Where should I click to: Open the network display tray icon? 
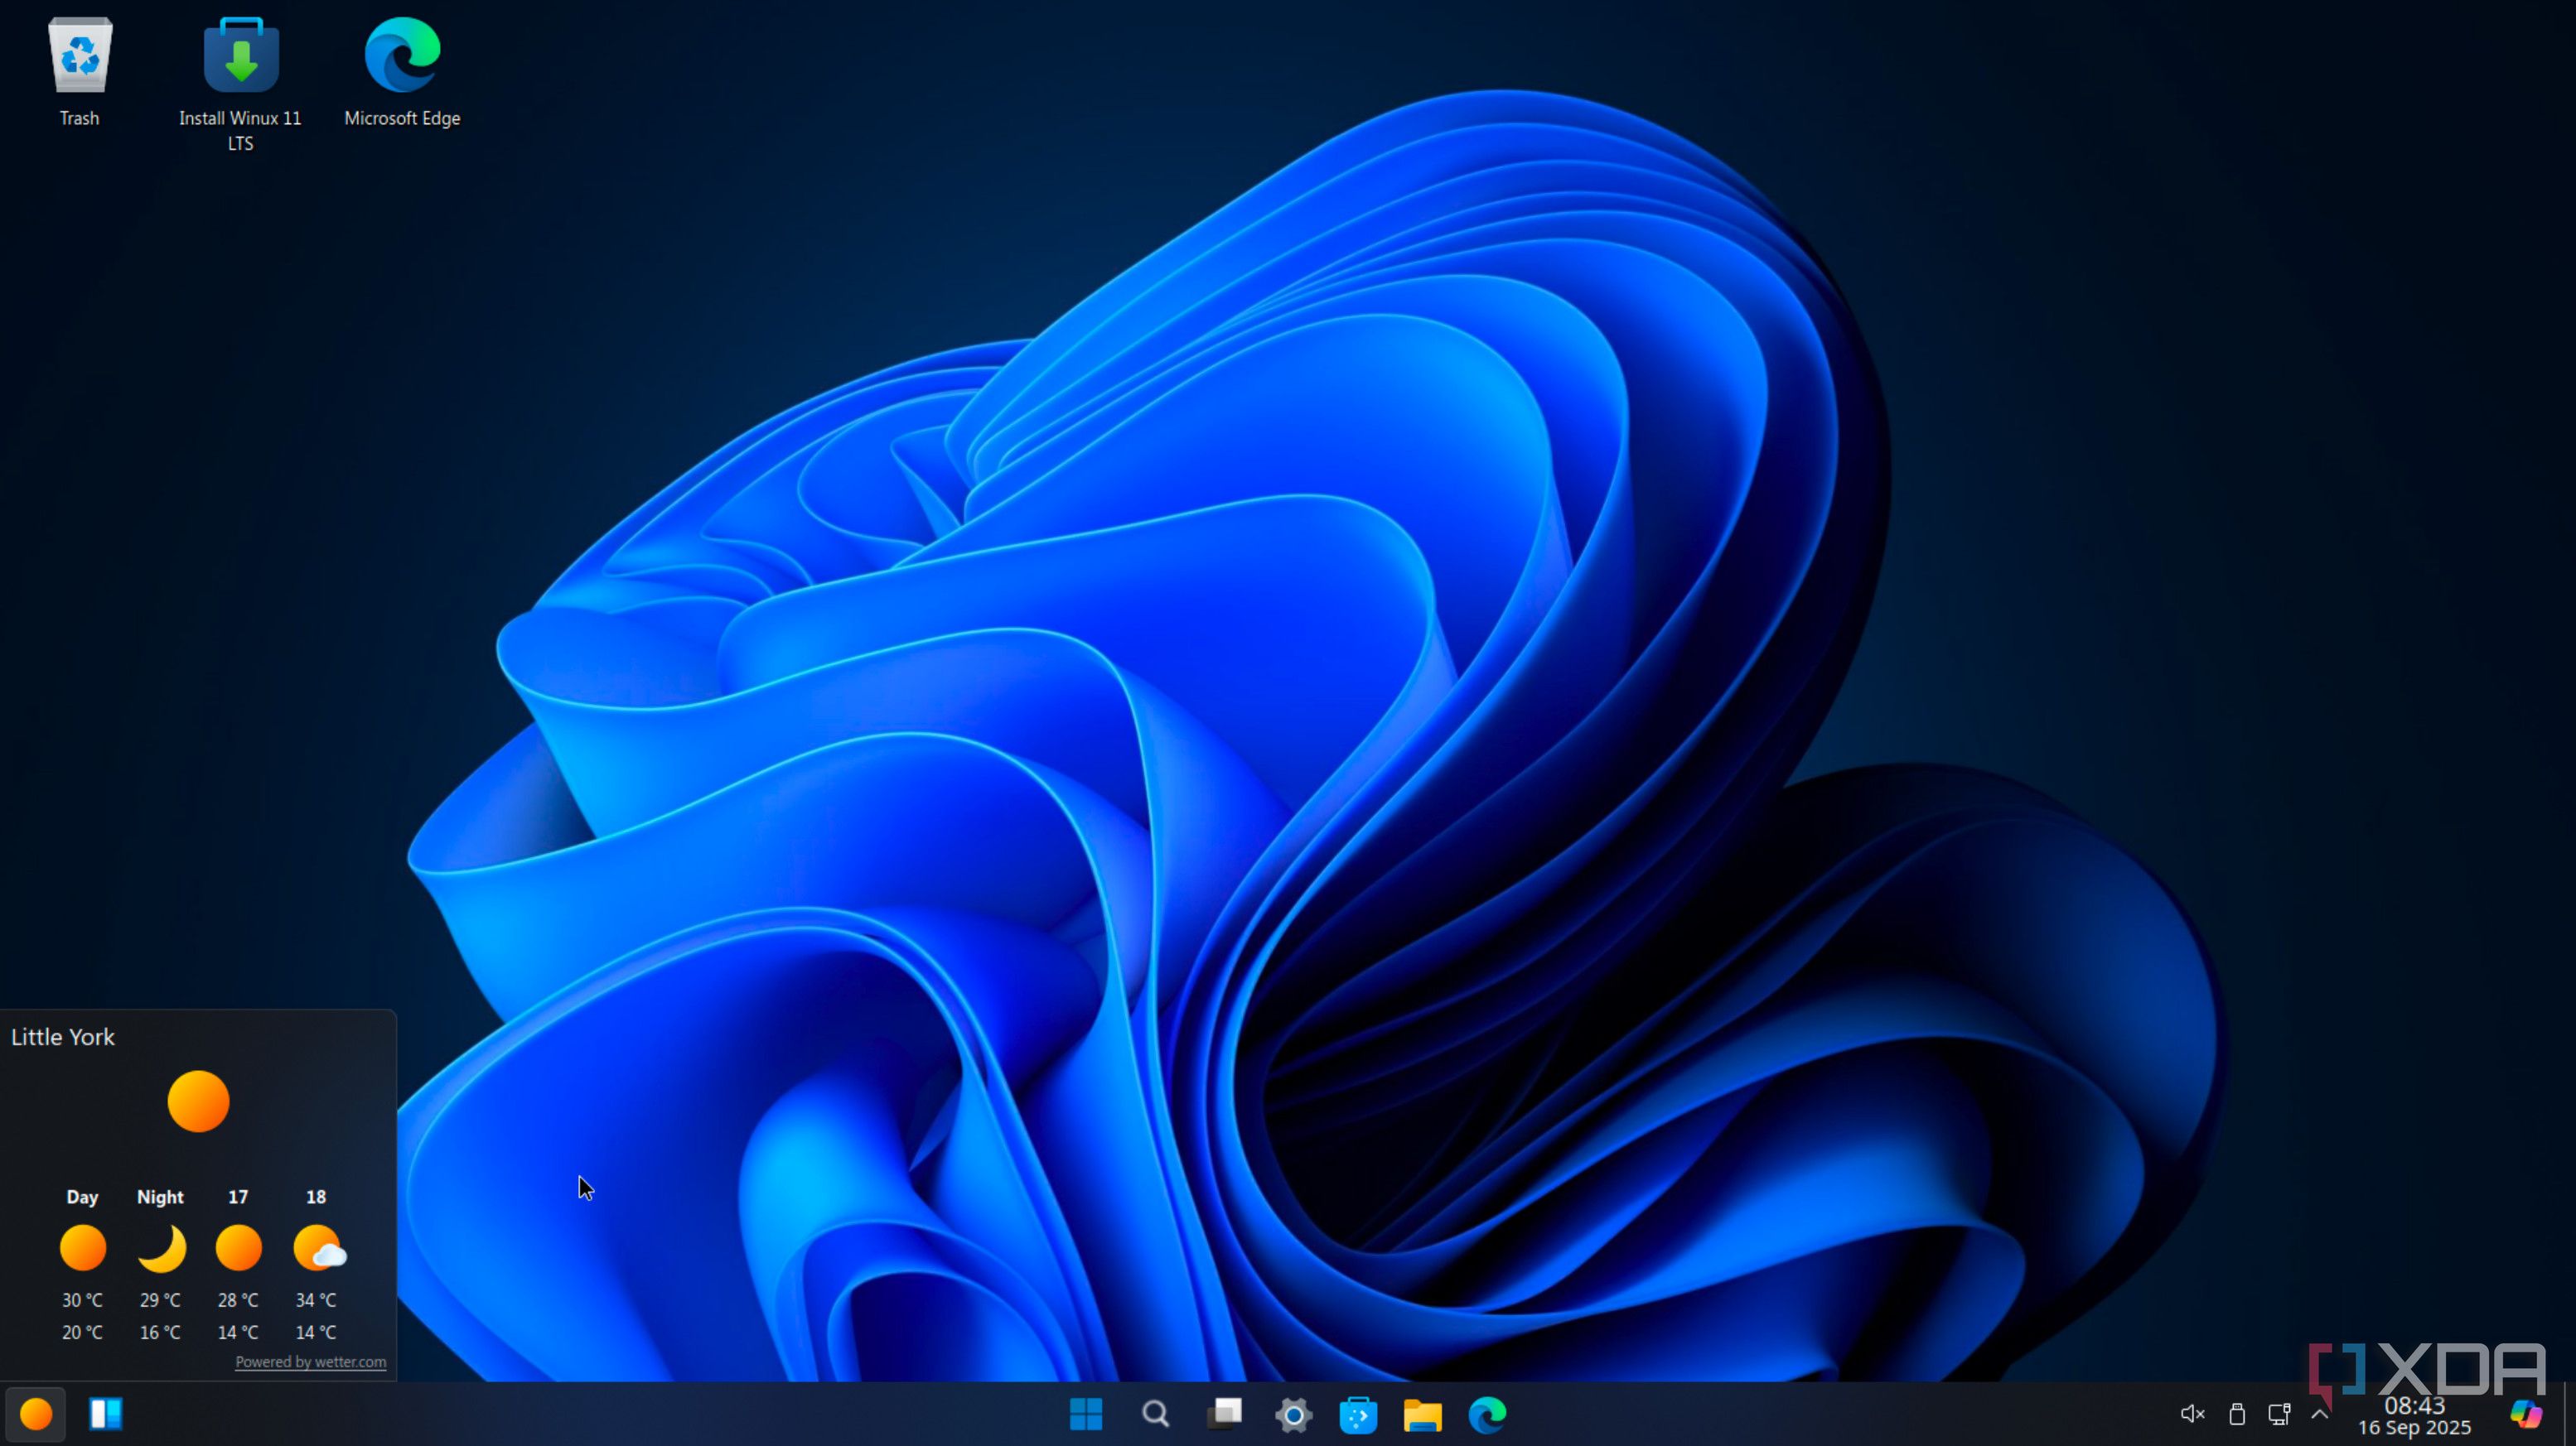pyautogui.click(x=2279, y=1414)
